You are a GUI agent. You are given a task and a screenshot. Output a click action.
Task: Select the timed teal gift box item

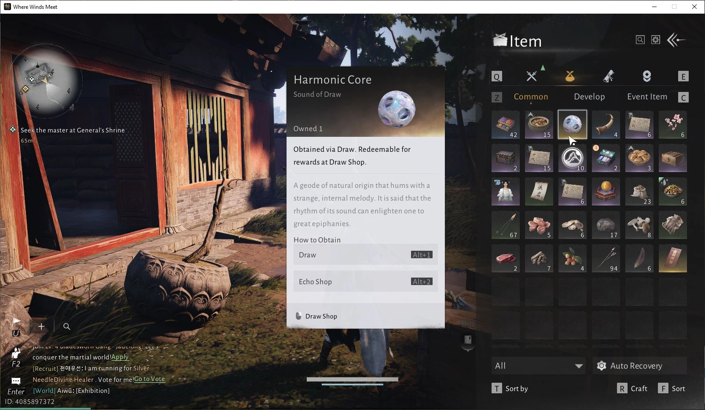point(606,158)
